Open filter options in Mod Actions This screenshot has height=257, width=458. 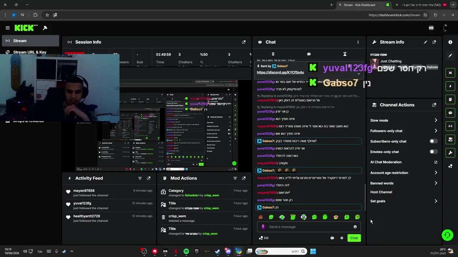(235, 178)
